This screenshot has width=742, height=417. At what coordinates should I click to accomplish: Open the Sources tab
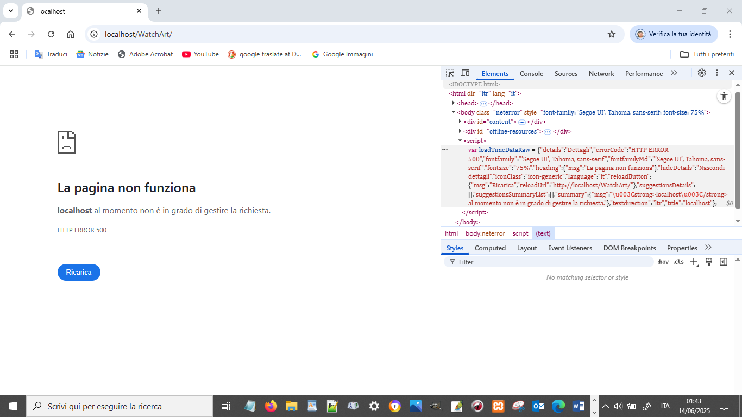tap(566, 74)
